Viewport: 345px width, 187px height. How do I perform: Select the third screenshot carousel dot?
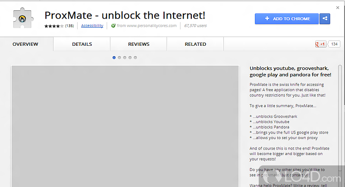click(x=125, y=58)
